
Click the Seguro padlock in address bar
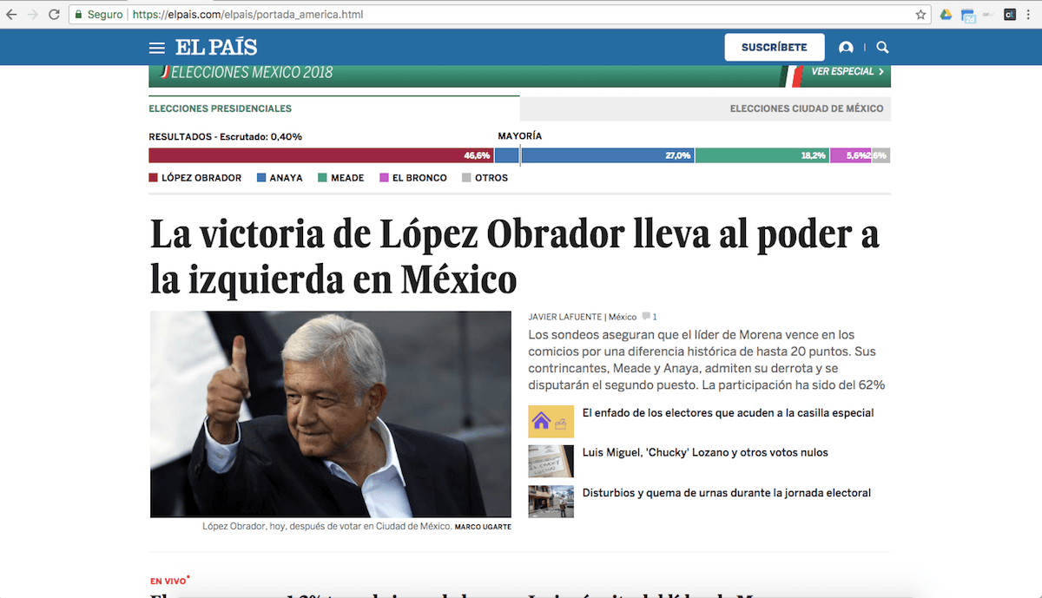tap(76, 14)
